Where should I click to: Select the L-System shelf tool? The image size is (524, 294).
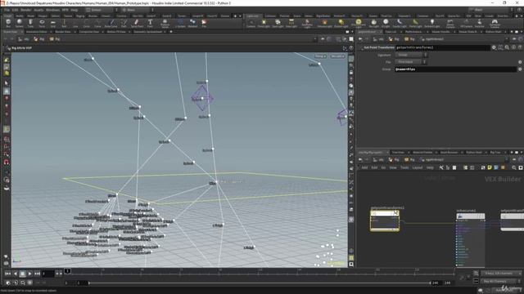(180, 23)
